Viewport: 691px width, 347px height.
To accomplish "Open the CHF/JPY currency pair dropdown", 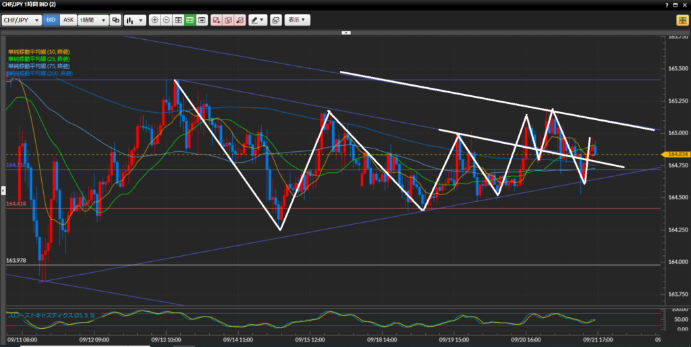I will [x=22, y=20].
